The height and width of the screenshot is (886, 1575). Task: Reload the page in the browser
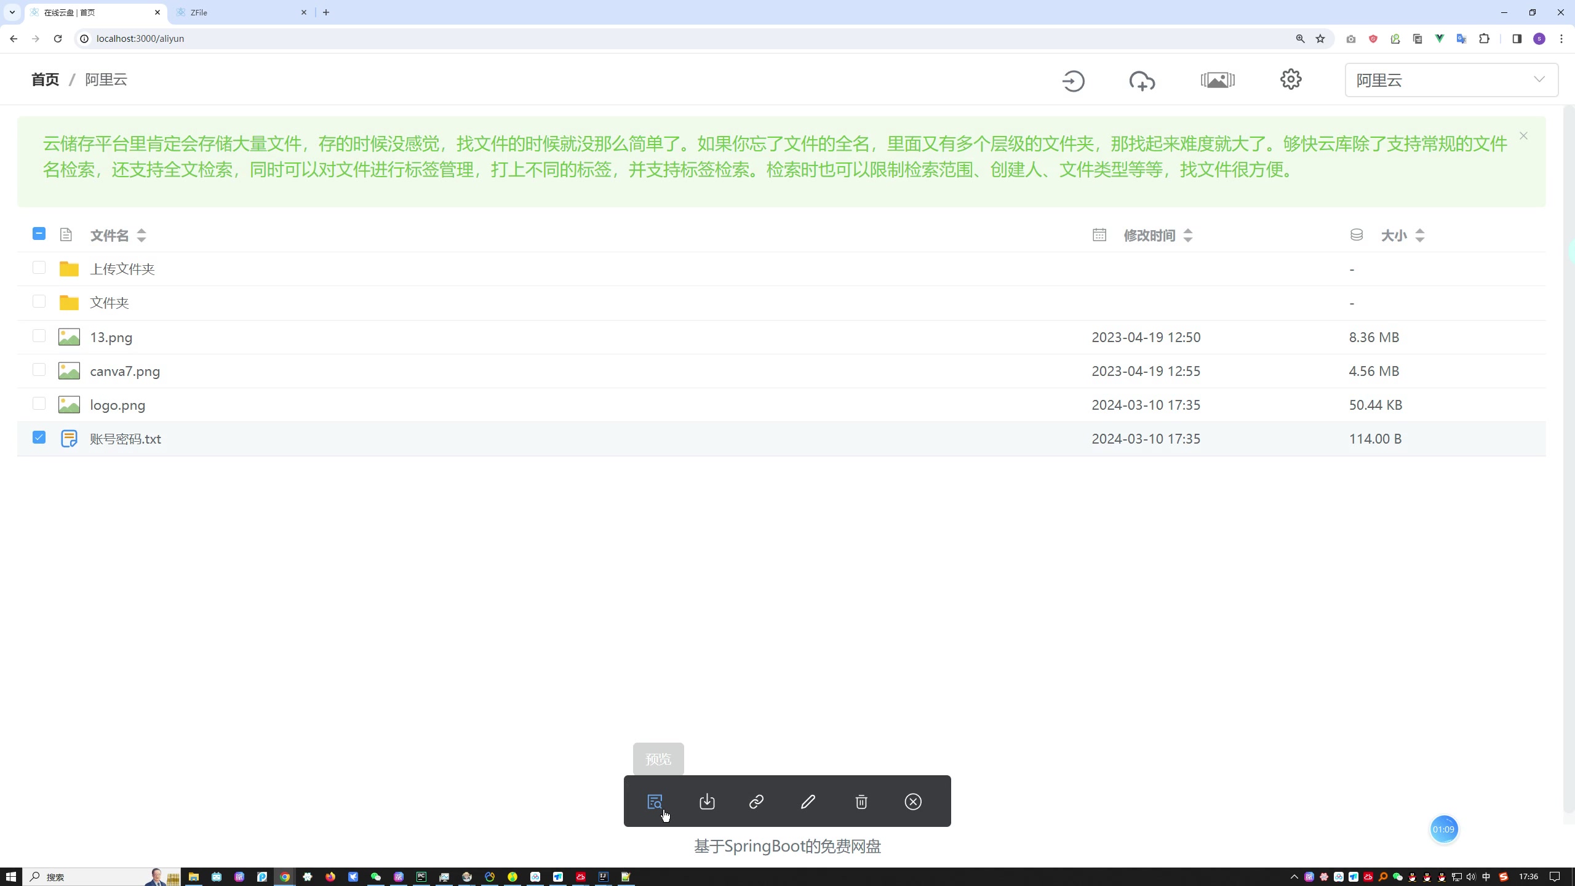pyautogui.click(x=58, y=39)
